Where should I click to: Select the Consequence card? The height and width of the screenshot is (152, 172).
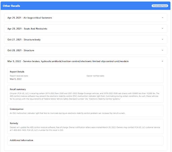[85, 111]
